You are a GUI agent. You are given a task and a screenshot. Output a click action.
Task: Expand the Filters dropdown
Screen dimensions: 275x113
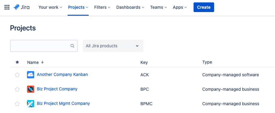pos(102,7)
